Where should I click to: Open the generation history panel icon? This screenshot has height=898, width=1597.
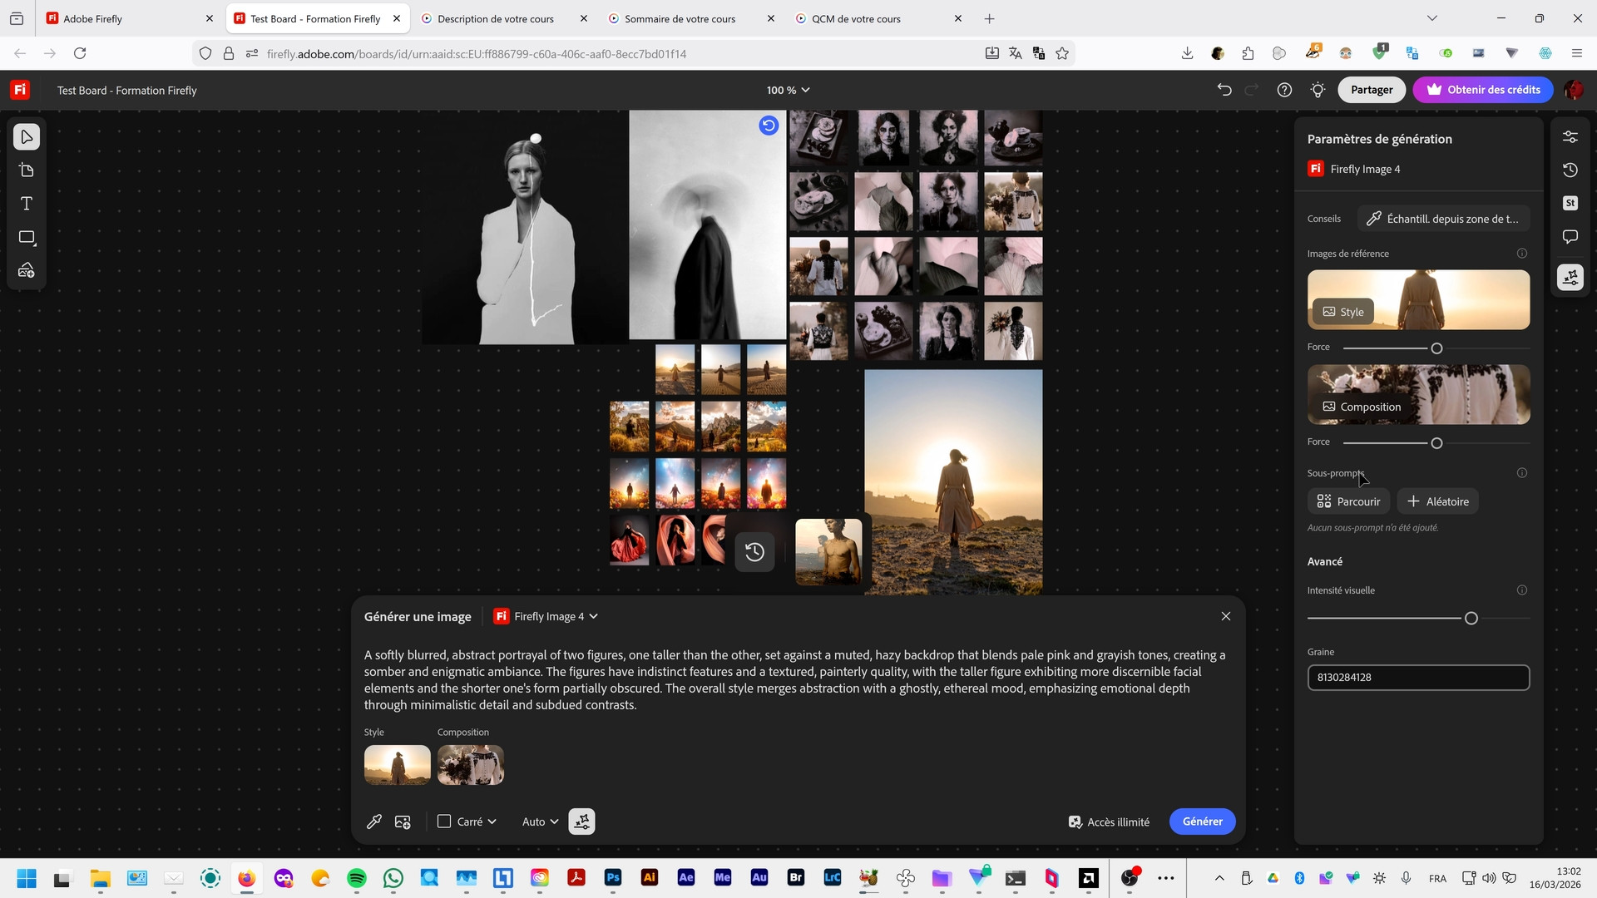1570,170
